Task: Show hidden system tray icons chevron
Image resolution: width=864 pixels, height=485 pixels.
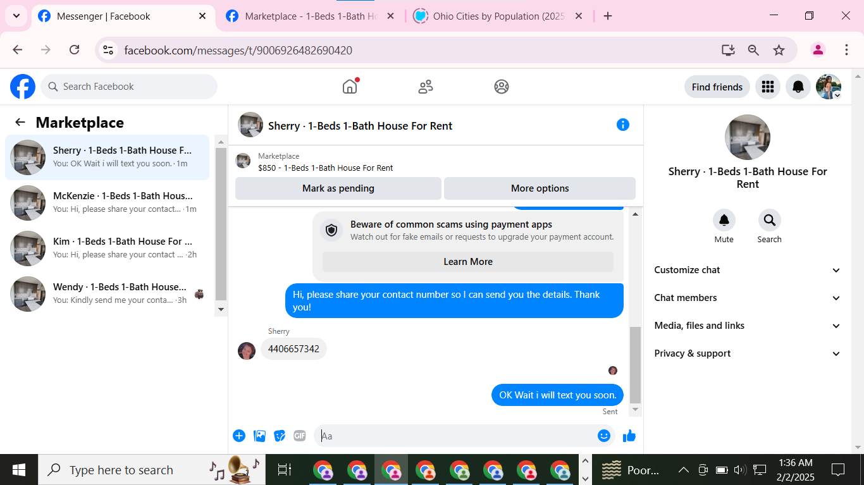Action: tap(683, 470)
